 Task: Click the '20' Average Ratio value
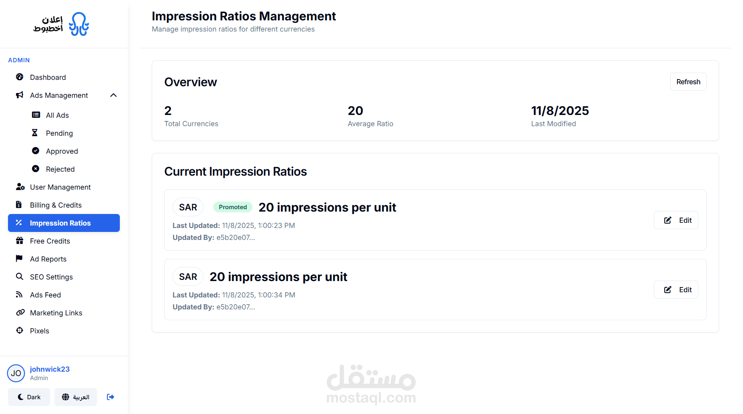click(x=355, y=111)
